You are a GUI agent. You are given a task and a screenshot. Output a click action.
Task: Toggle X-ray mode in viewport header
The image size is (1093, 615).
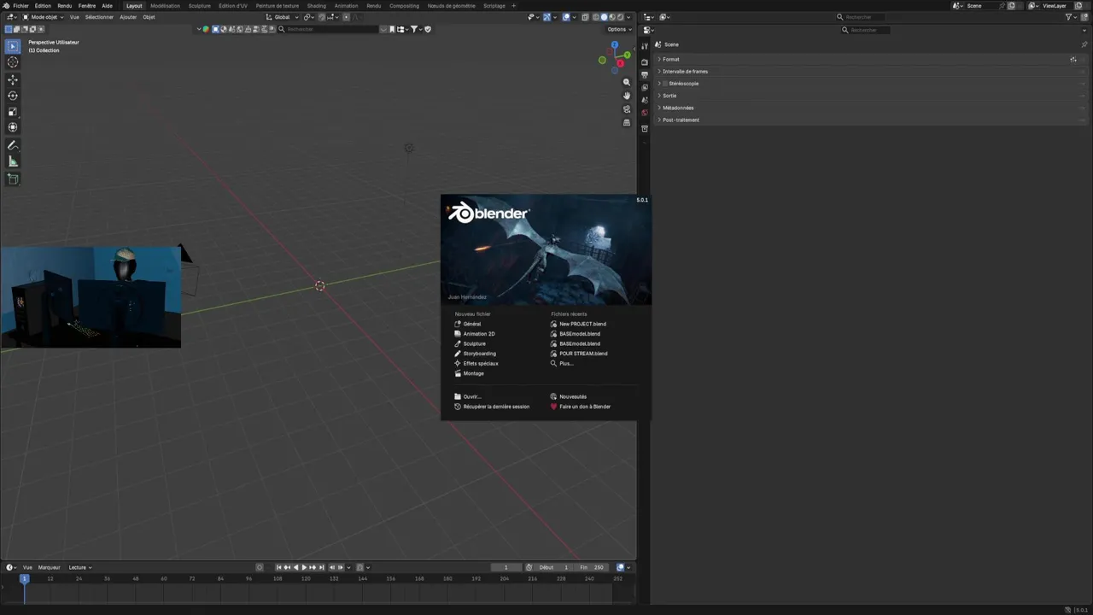click(585, 17)
